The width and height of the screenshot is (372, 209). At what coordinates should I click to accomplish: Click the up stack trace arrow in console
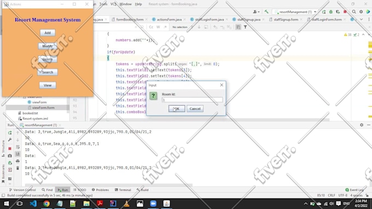click(18, 133)
